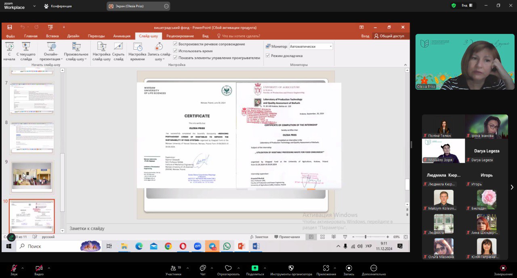Open the Monitor selection dropdown
Image resolution: width=517 pixels, height=278 pixels.
(311, 46)
